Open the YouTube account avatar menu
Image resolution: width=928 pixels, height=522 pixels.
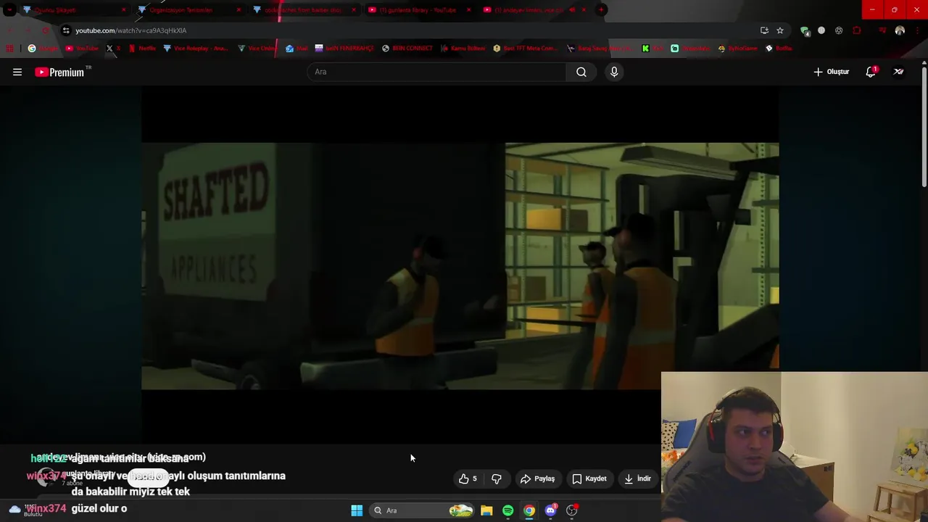(x=899, y=72)
